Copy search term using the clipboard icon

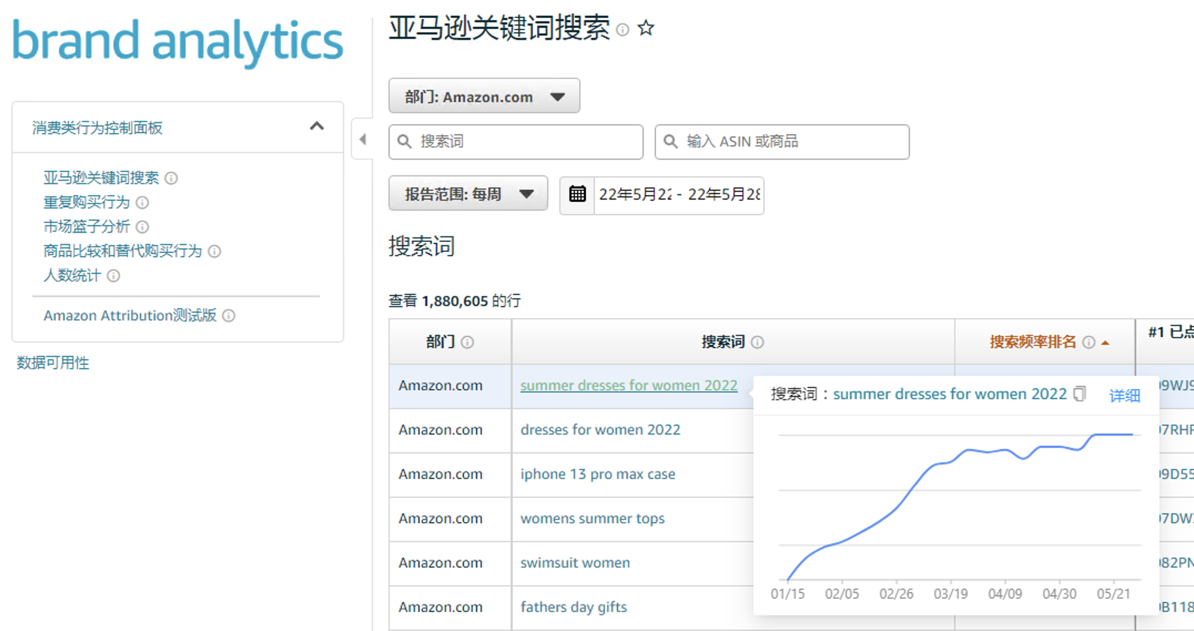[1079, 394]
